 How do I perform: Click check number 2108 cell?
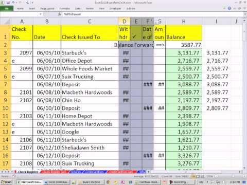point(22,163)
